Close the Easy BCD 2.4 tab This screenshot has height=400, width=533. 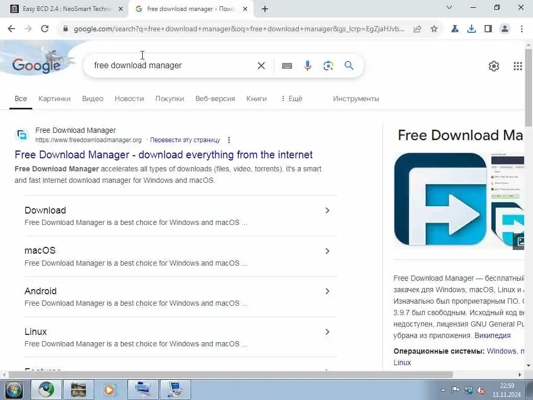[x=121, y=9]
